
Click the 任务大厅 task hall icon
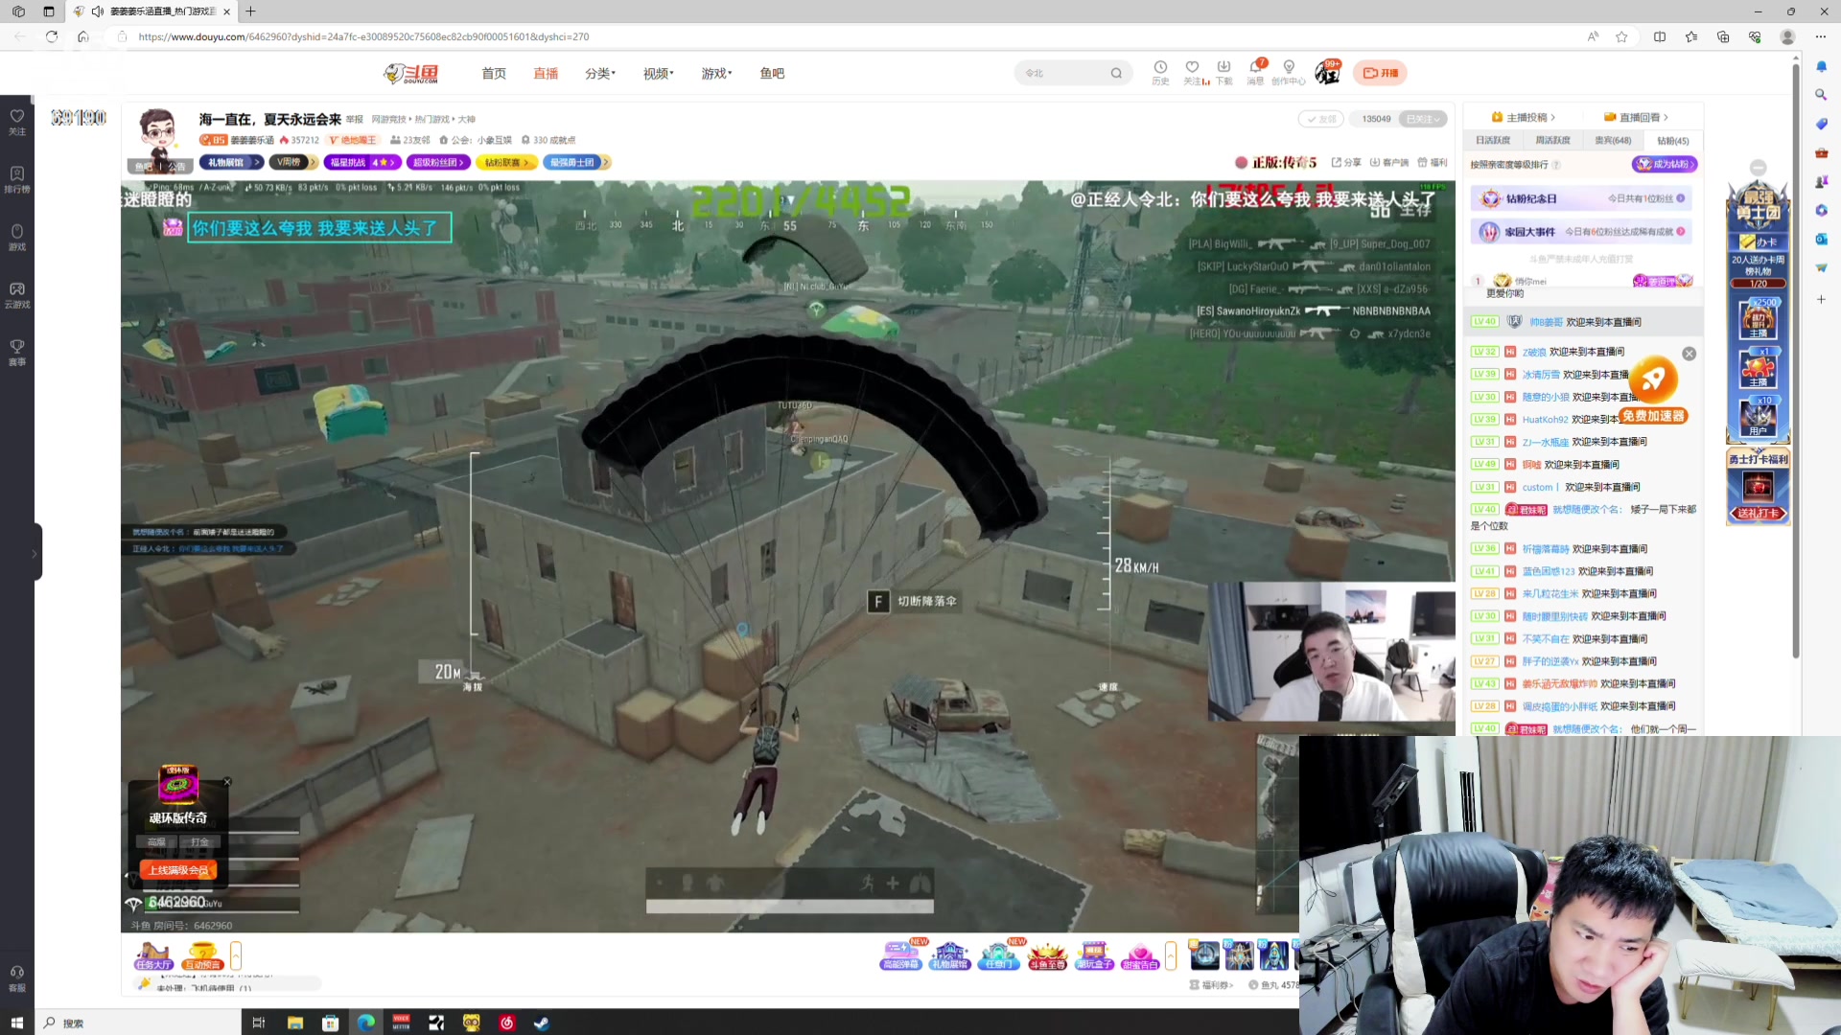153,955
